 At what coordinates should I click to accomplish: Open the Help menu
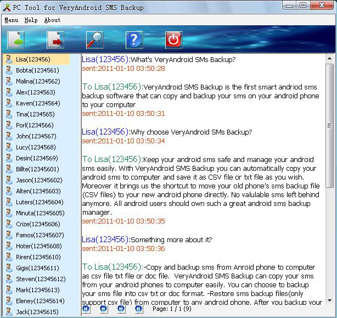click(31, 20)
